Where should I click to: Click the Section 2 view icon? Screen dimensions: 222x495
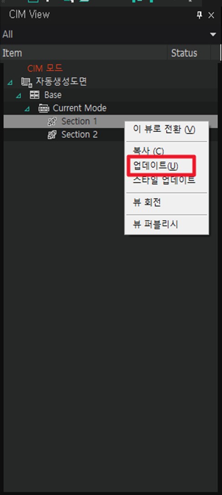pyautogui.click(x=52, y=135)
